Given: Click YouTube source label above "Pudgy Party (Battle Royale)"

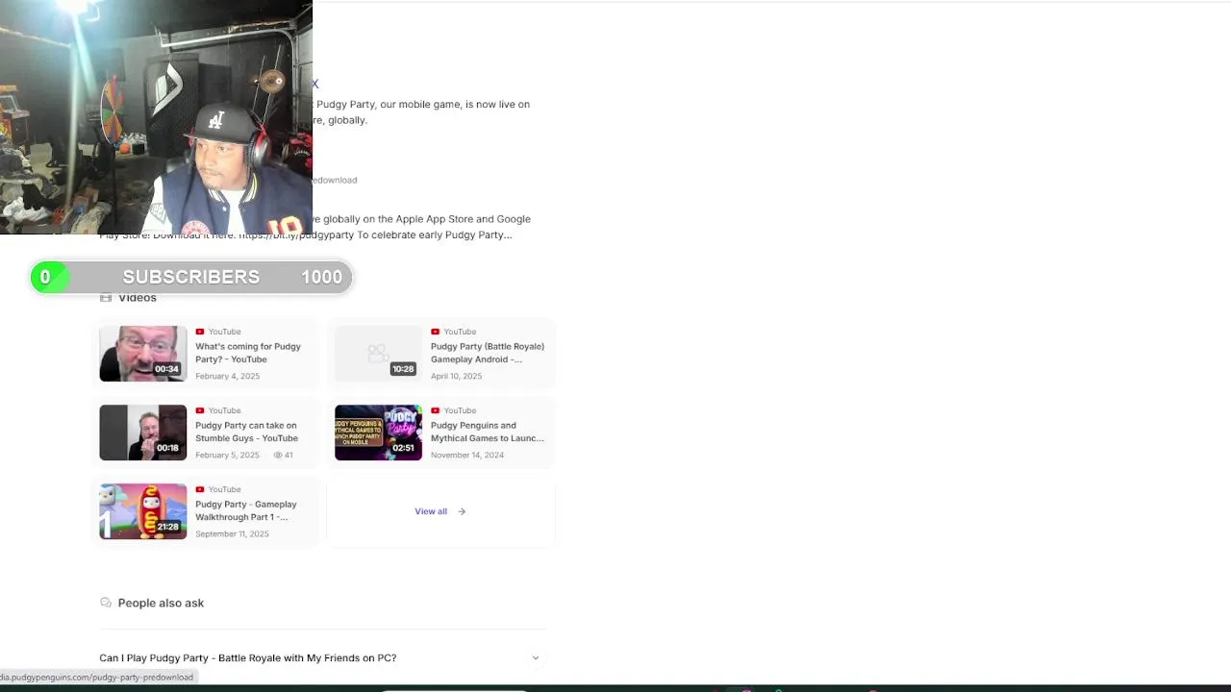Looking at the screenshot, I should [x=460, y=332].
